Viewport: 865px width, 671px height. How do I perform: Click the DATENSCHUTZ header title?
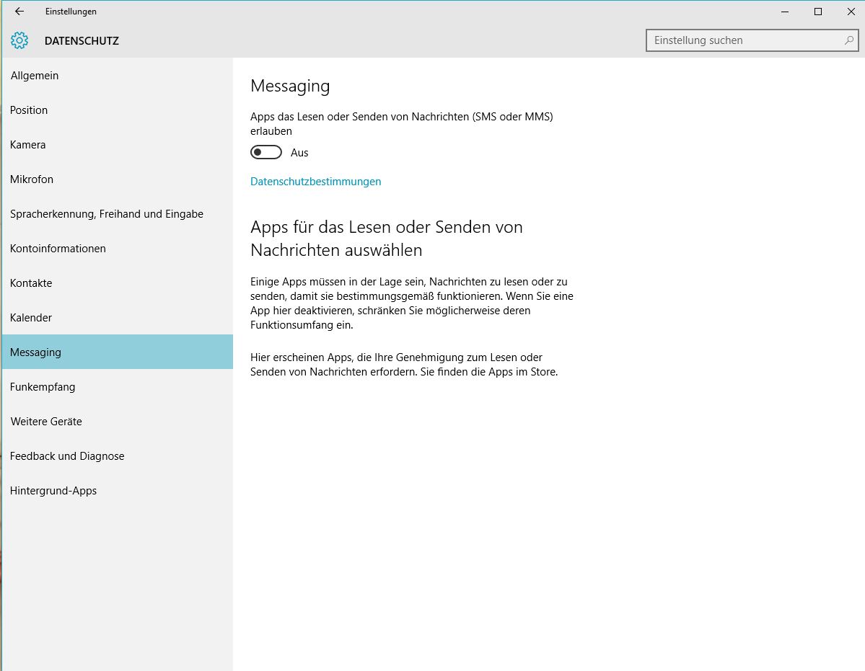pos(82,41)
